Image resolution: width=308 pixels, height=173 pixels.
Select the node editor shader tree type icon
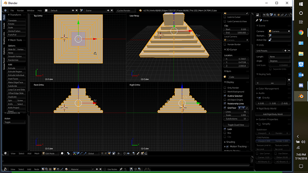point(43,169)
